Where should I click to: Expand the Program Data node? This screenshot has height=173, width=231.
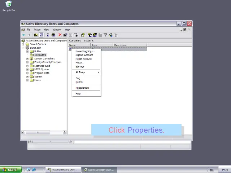pos(27,73)
